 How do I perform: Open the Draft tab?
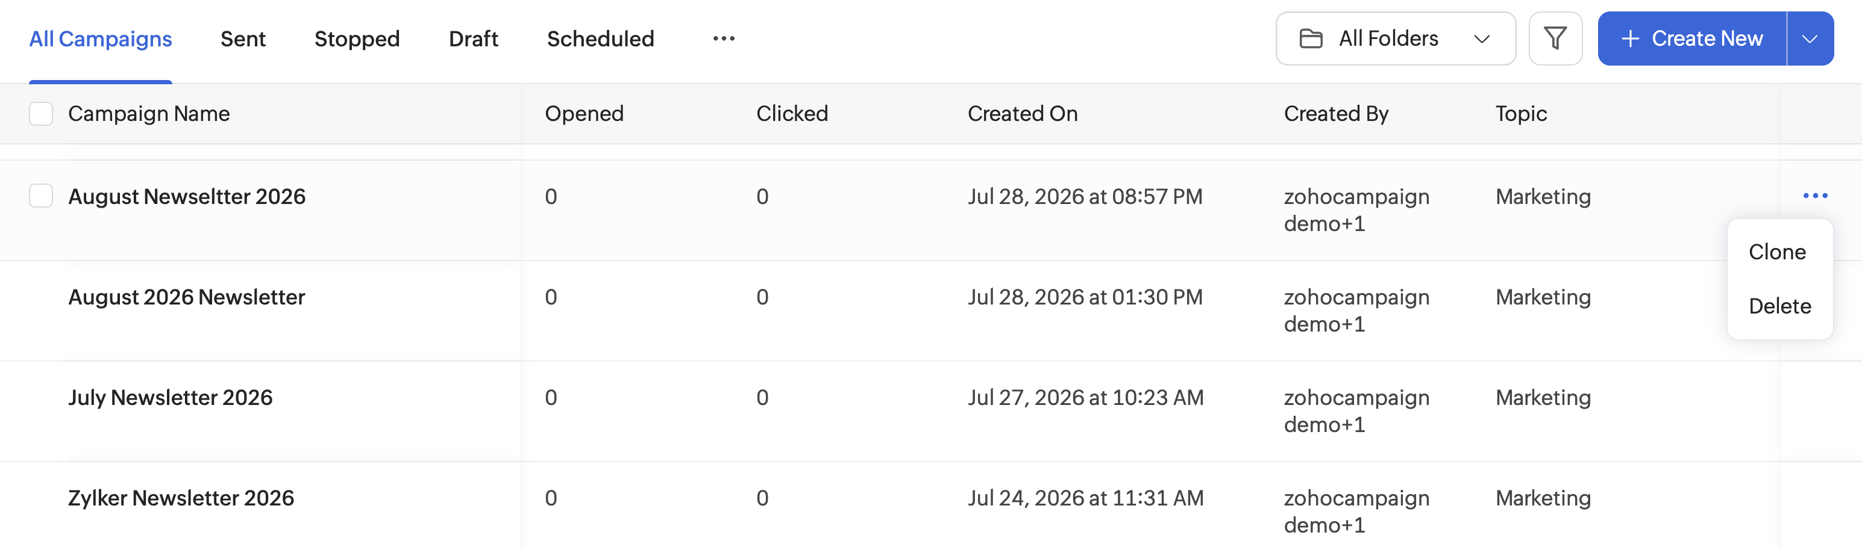tap(474, 39)
